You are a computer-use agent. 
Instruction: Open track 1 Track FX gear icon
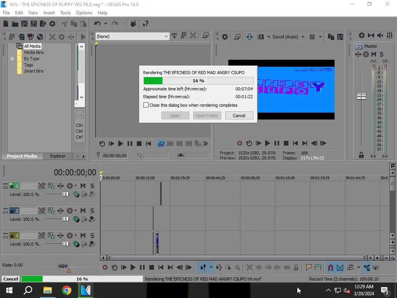[x=70, y=186]
